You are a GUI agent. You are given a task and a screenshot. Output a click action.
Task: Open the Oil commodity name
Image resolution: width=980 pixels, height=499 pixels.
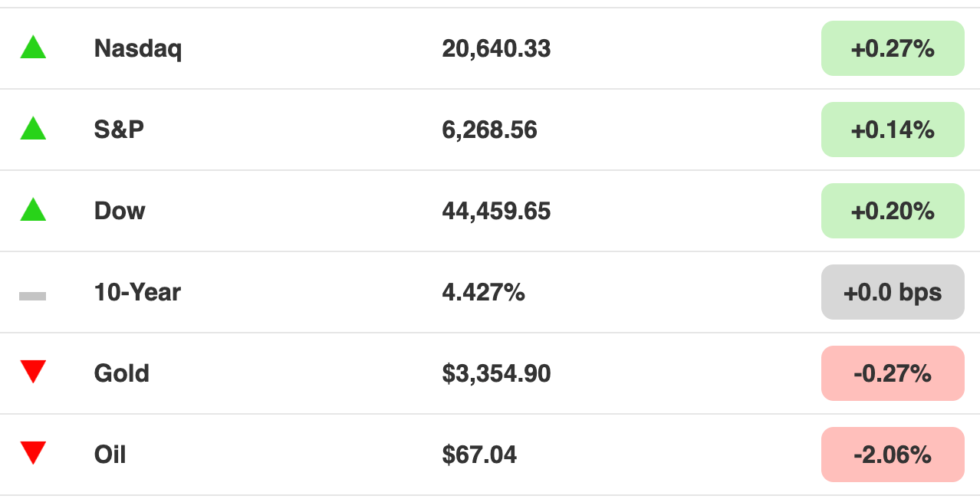click(110, 455)
